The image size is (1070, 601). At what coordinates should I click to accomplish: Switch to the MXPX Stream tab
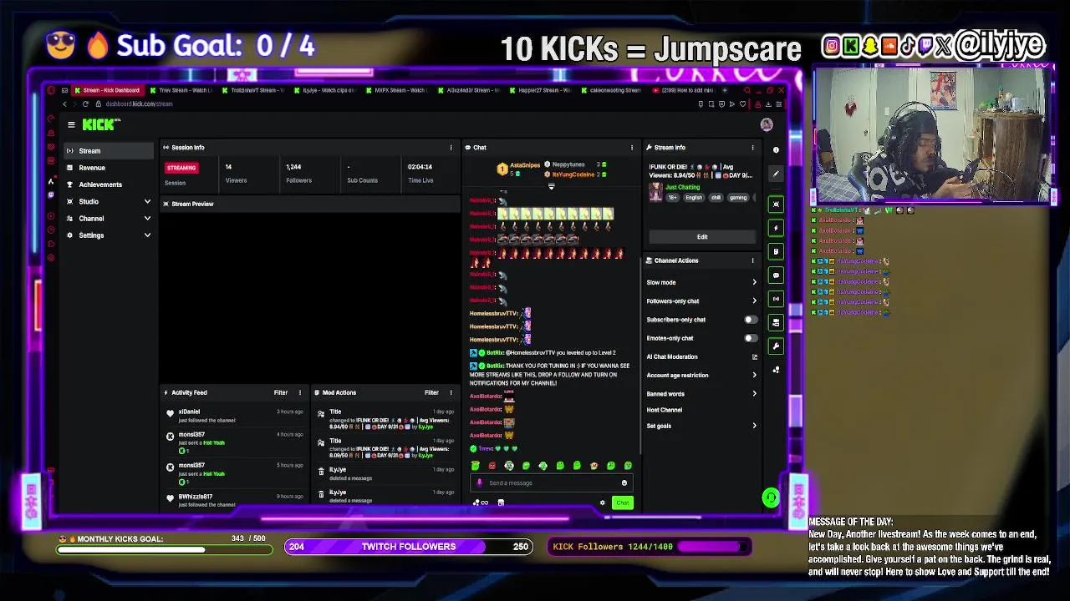[396, 90]
